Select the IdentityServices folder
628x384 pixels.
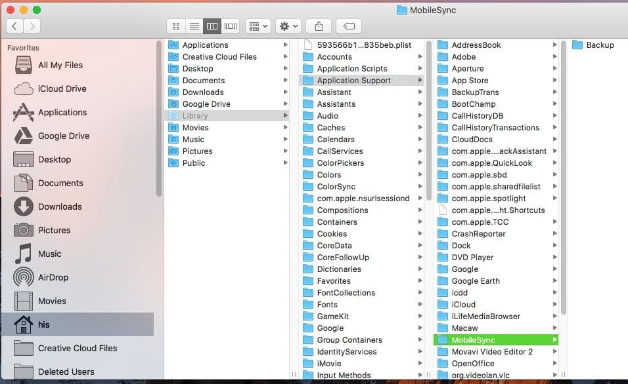[x=361, y=352]
